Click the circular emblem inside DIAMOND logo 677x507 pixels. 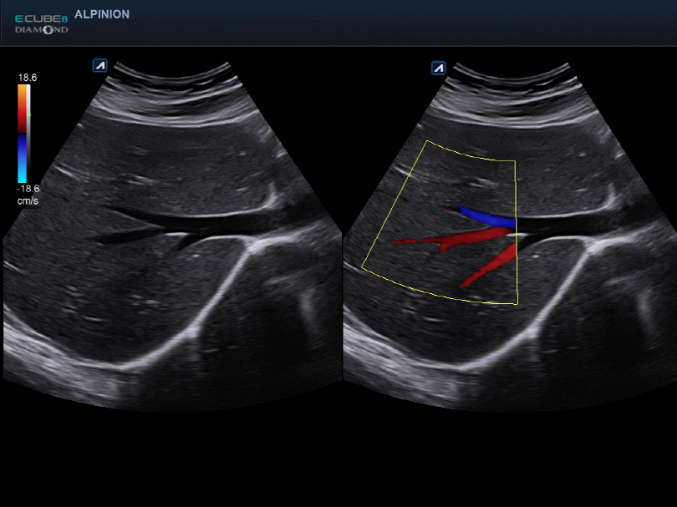[48, 30]
